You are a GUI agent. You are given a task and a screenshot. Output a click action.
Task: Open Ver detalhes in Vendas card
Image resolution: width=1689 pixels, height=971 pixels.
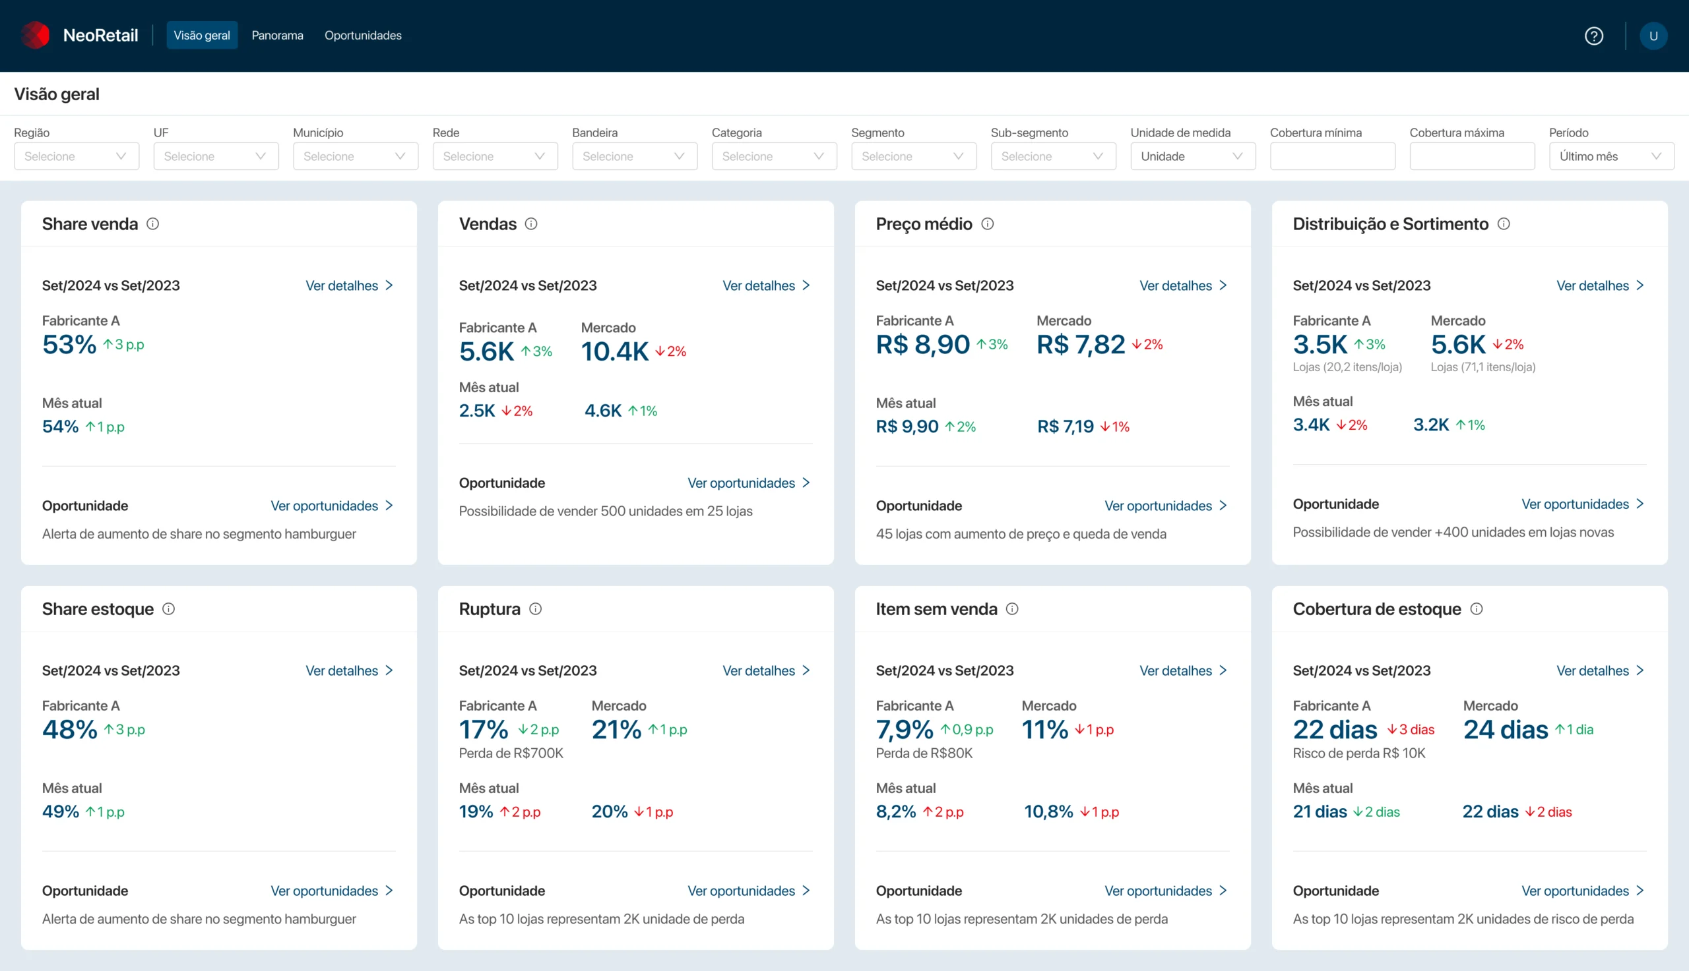767,285
